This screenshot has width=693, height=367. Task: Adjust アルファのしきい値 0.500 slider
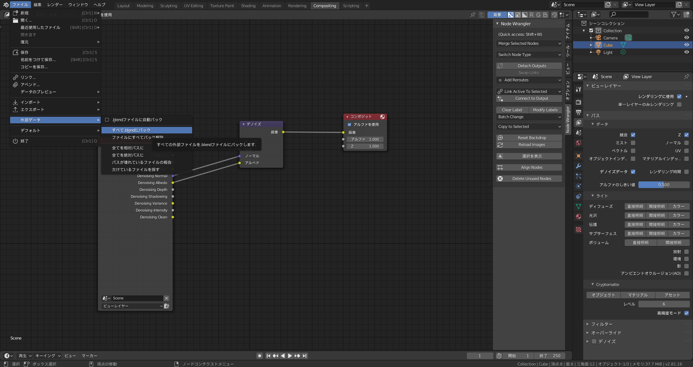tap(664, 185)
